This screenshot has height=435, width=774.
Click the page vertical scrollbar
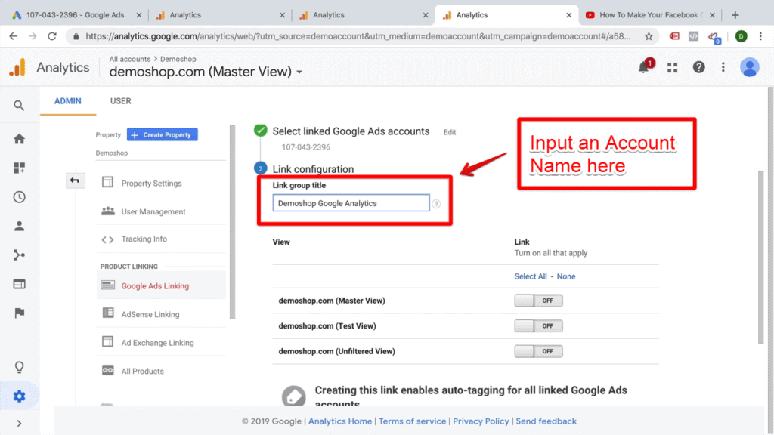[x=760, y=257]
